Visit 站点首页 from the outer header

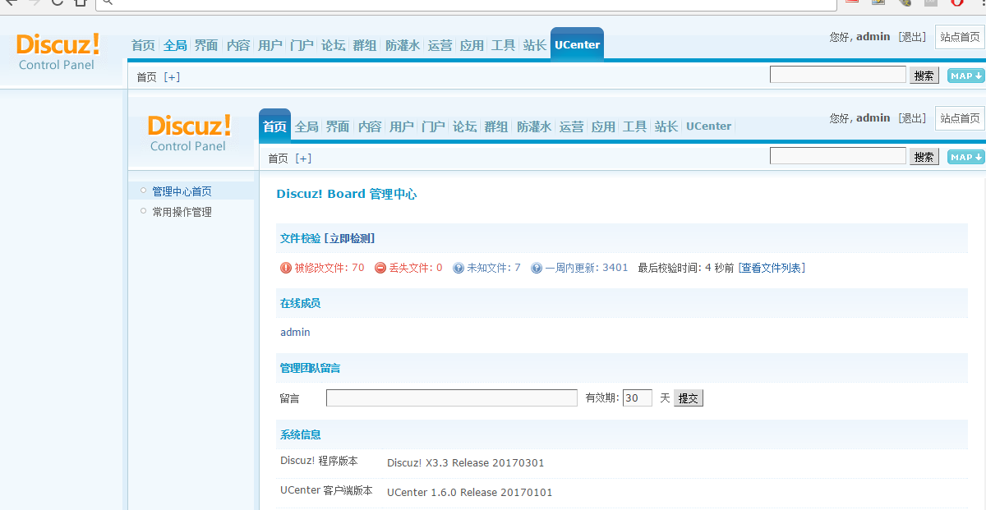click(960, 37)
